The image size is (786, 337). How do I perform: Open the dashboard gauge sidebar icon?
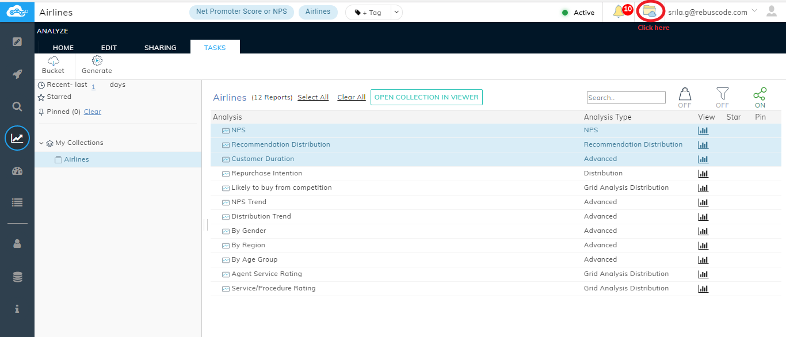(17, 171)
